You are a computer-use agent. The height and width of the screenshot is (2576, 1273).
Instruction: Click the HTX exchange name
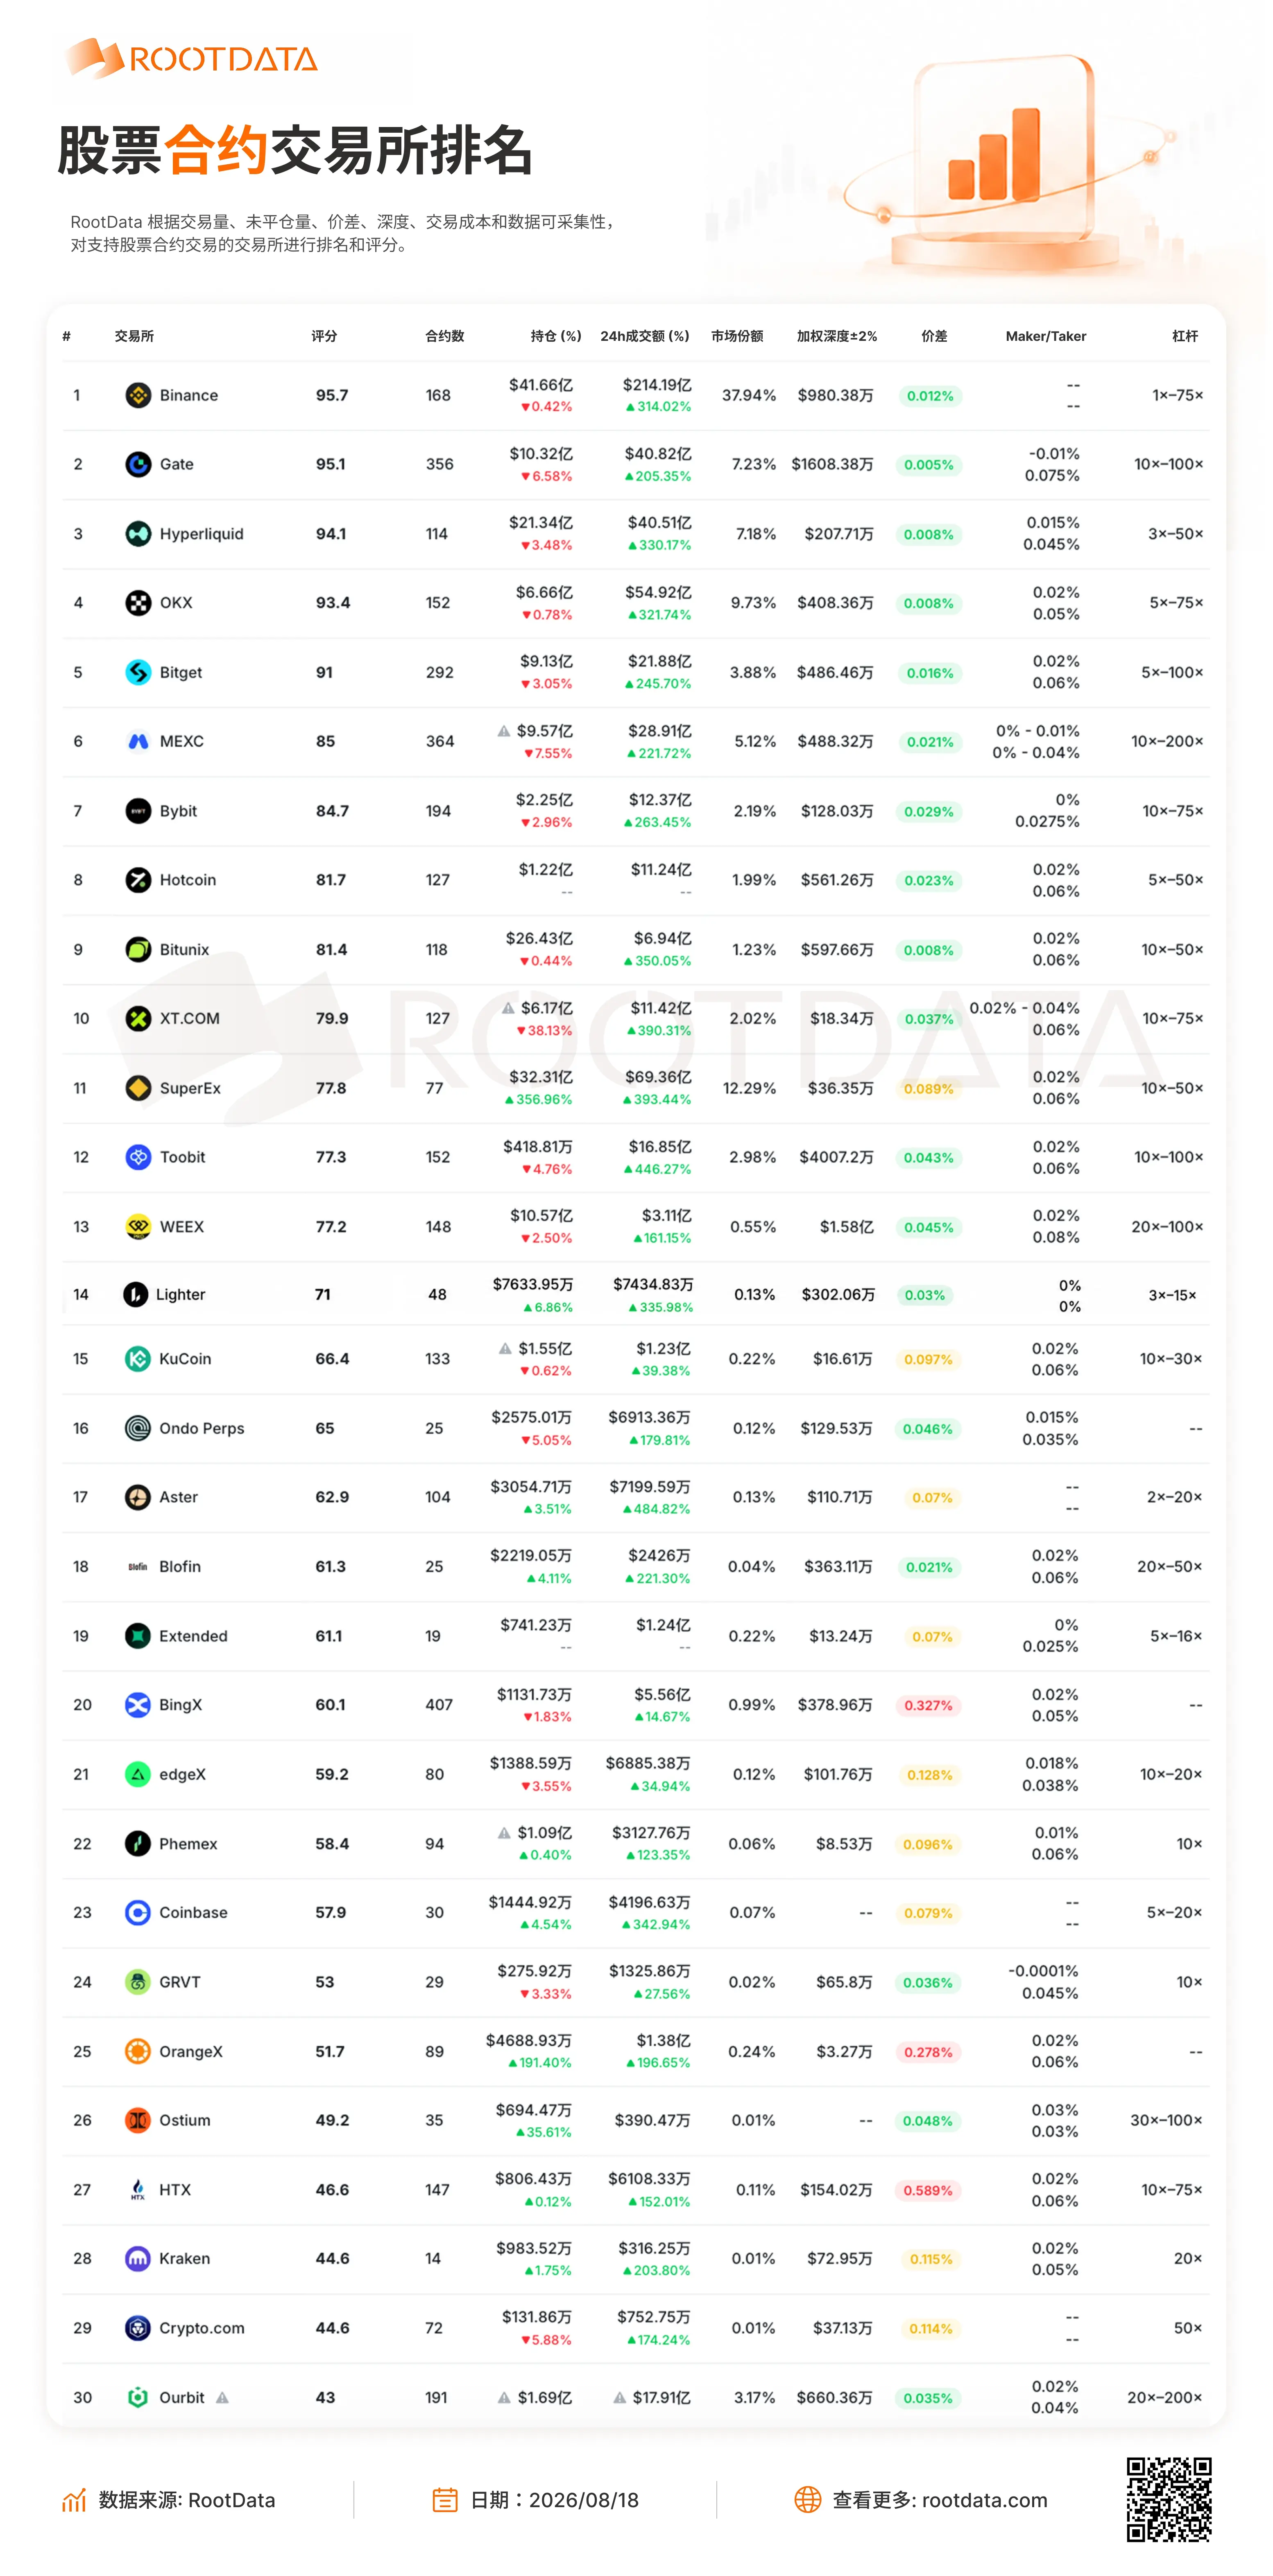[175, 2190]
